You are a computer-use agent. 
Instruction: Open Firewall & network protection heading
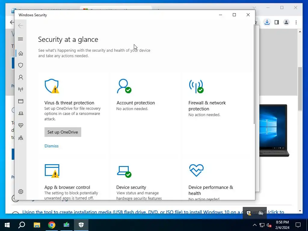tap(207, 106)
